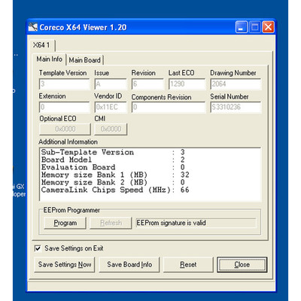301x301 pixels.
Task: Click the Optional ECO 0x0000 button
Action: [65, 129]
